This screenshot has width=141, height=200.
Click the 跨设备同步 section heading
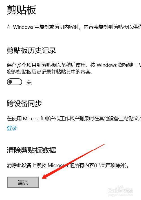[24, 103]
